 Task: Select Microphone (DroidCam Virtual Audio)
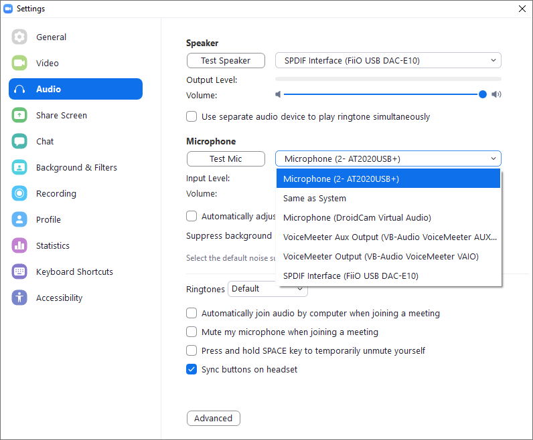(388, 217)
